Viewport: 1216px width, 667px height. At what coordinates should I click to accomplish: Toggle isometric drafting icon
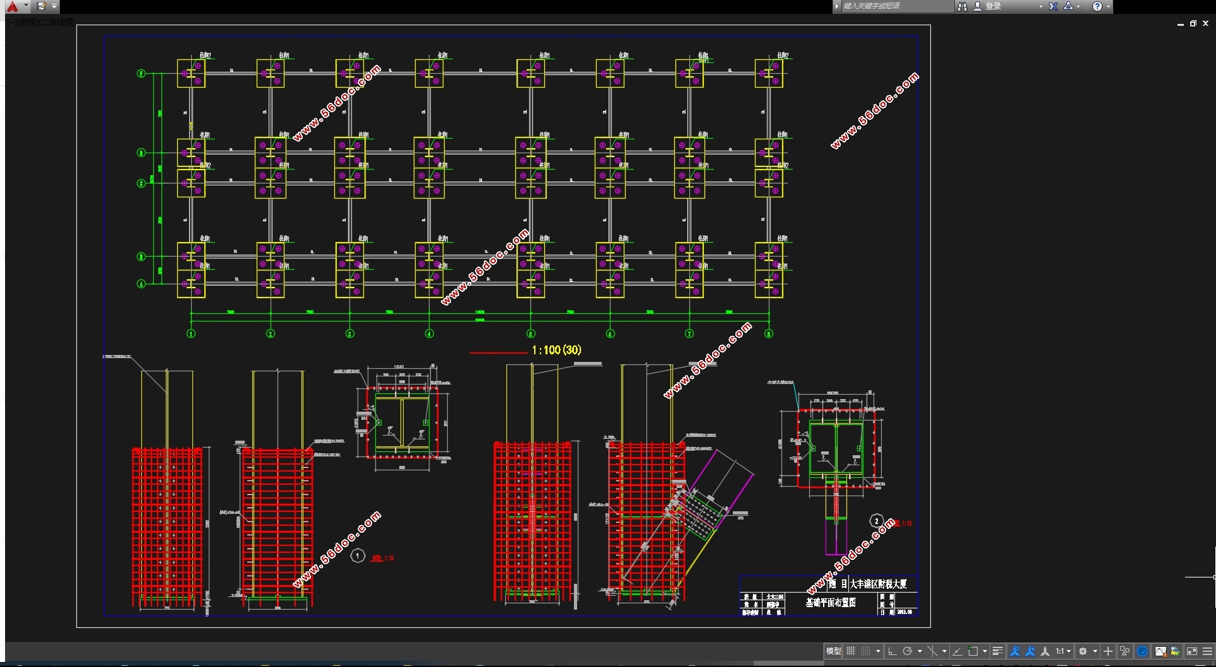[x=932, y=651]
